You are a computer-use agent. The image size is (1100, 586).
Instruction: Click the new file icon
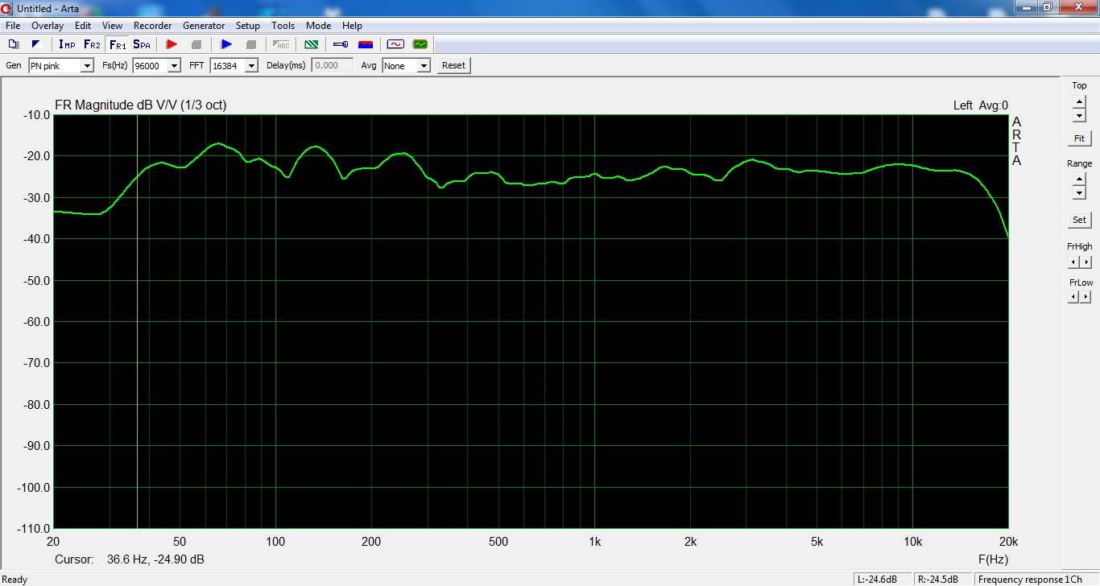pos(14,44)
